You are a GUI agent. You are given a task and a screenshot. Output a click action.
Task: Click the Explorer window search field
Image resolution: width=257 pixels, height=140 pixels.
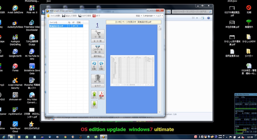[x=192, y=12]
